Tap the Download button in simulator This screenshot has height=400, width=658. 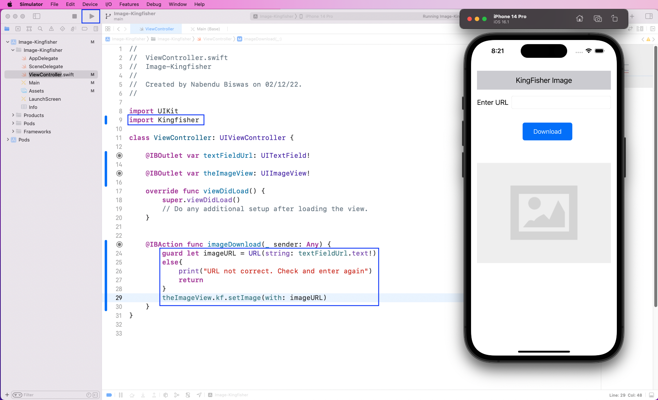(x=547, y=131)
